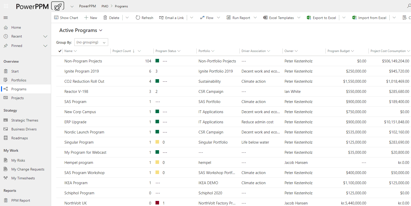
Task: Click the New button in toolbar
Action: point(91,18)
